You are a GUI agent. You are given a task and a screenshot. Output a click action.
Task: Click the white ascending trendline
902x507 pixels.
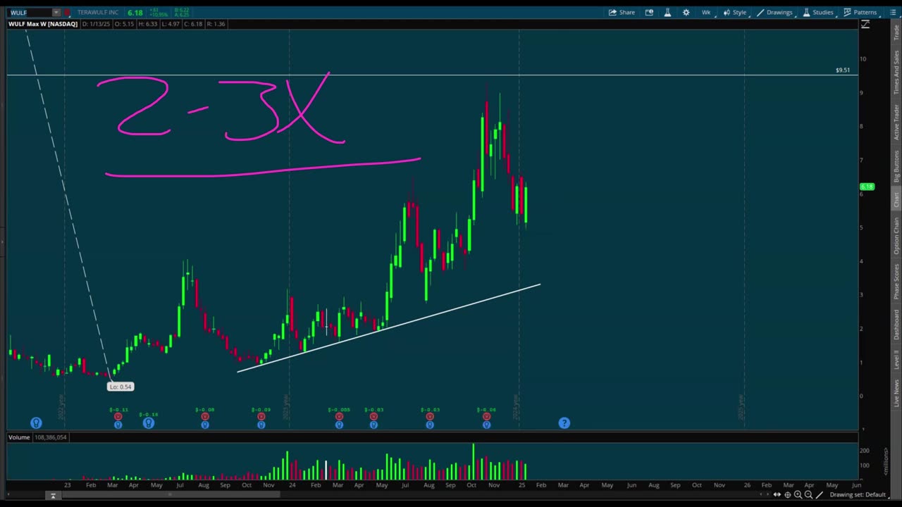coord(389,328)
